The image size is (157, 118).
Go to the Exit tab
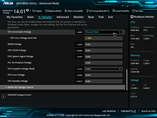coord(110,17)
